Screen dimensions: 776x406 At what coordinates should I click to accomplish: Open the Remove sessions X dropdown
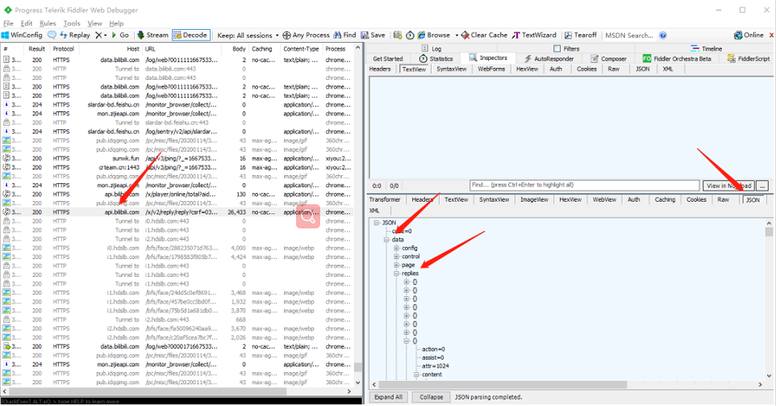[101, 36]
